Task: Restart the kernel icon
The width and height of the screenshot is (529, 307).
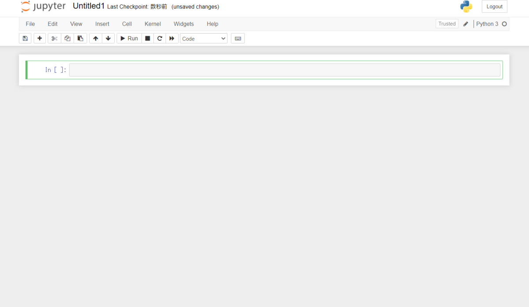Action: tap(160, 38)
